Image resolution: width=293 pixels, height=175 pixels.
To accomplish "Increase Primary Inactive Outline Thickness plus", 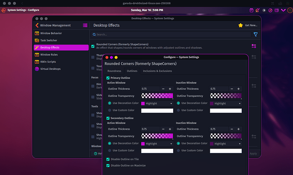I will pyautogui.click(x=239, y=89).
